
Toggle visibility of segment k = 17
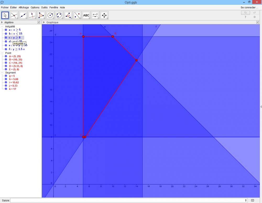[6, 89]
